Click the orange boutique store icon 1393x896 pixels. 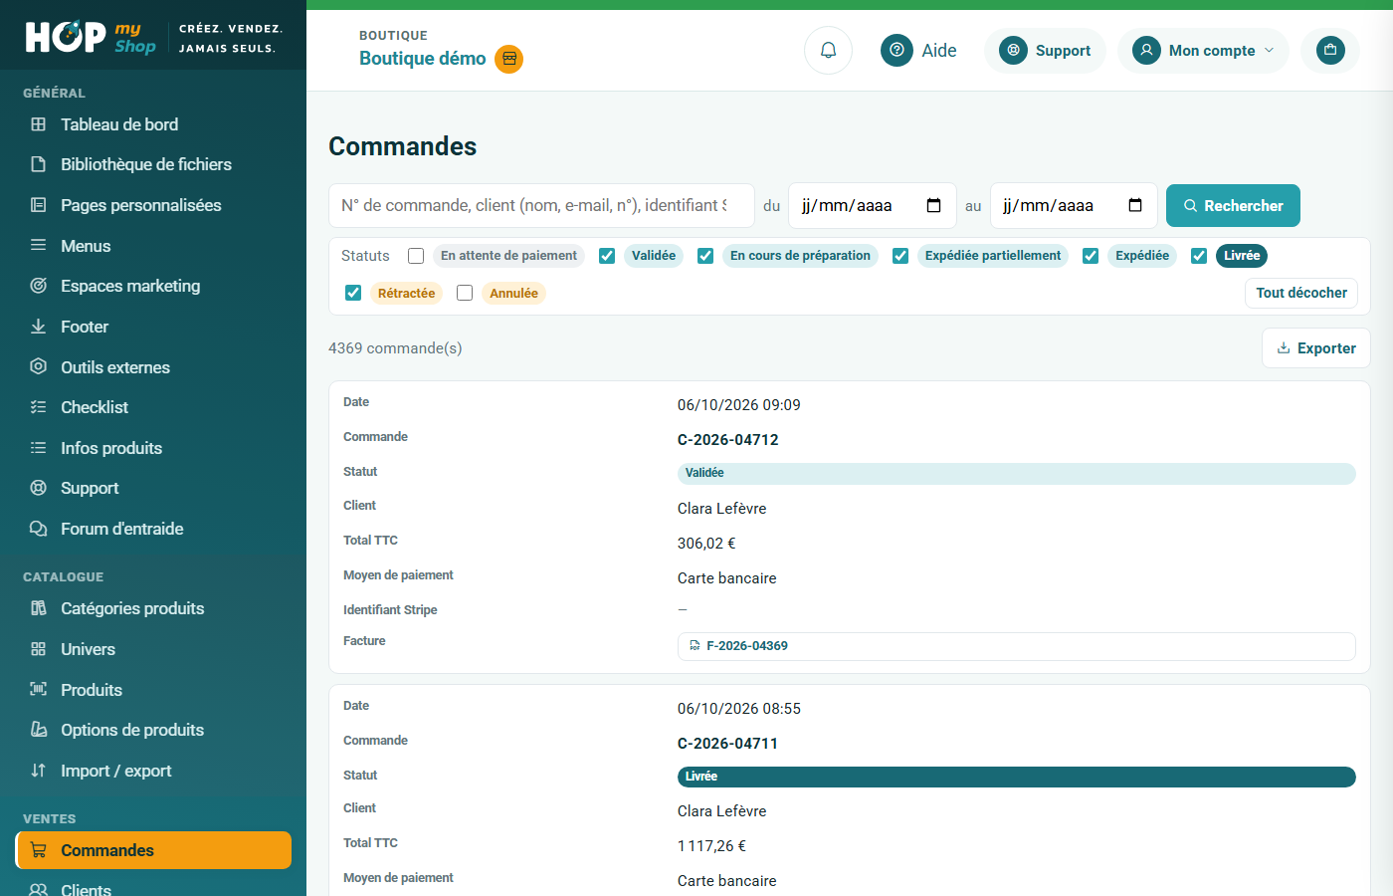(509, 59)
